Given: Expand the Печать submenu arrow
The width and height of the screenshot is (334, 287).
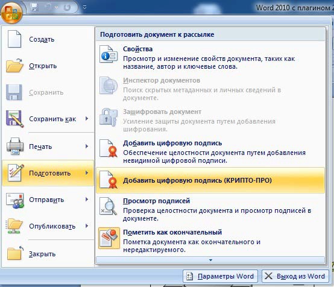Looking at the screenshot, I should pyautogui.click(x=87, y=146).
